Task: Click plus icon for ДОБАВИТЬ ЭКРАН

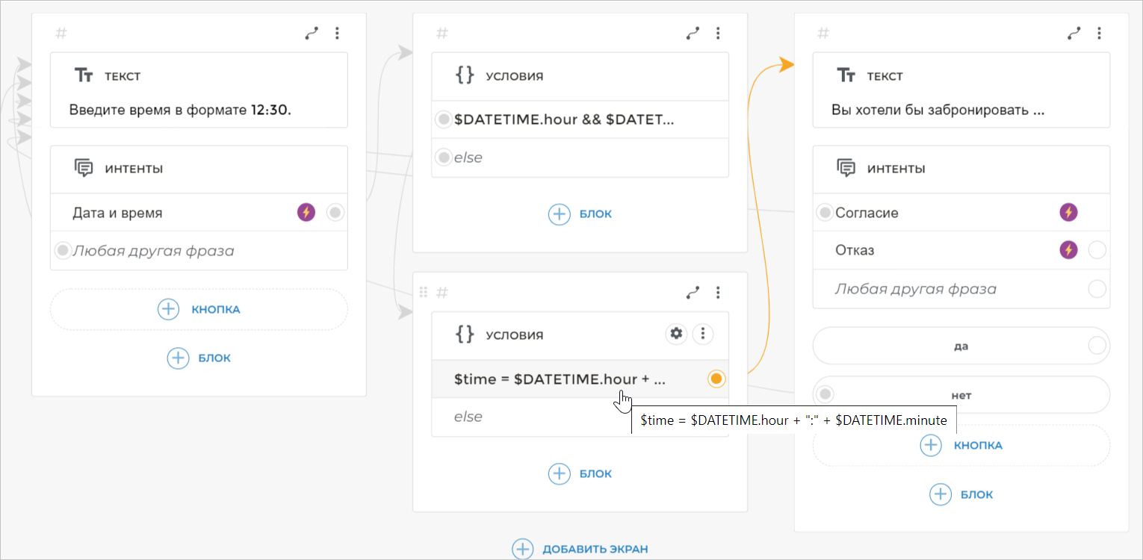Action: coord(522,549)
